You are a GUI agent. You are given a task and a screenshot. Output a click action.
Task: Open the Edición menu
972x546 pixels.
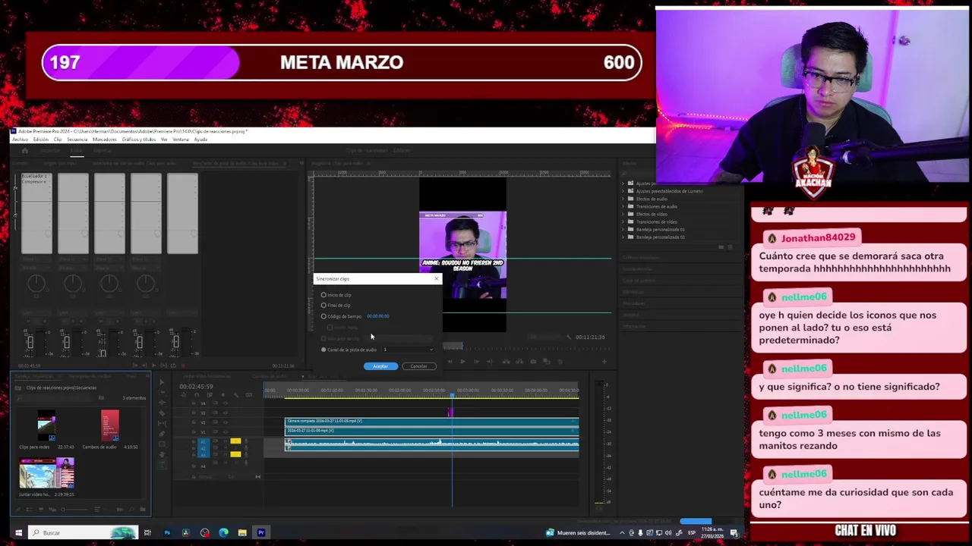[41, 140]
